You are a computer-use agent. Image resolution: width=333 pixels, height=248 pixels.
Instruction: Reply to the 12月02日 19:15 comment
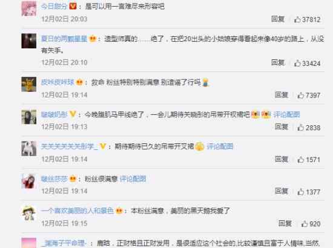click(285, 223)
